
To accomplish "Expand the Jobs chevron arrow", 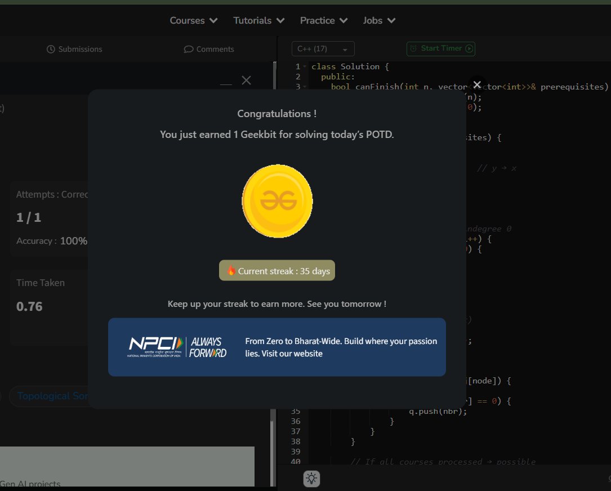I will click(x=391, y=21).
